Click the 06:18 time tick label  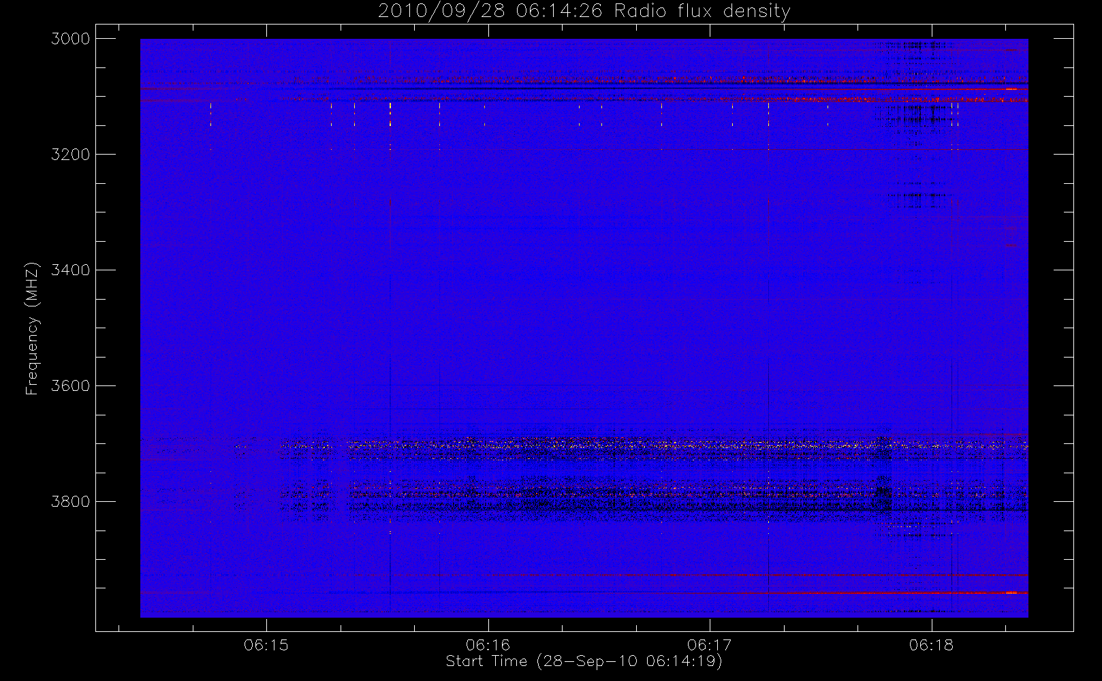point(932,645)
